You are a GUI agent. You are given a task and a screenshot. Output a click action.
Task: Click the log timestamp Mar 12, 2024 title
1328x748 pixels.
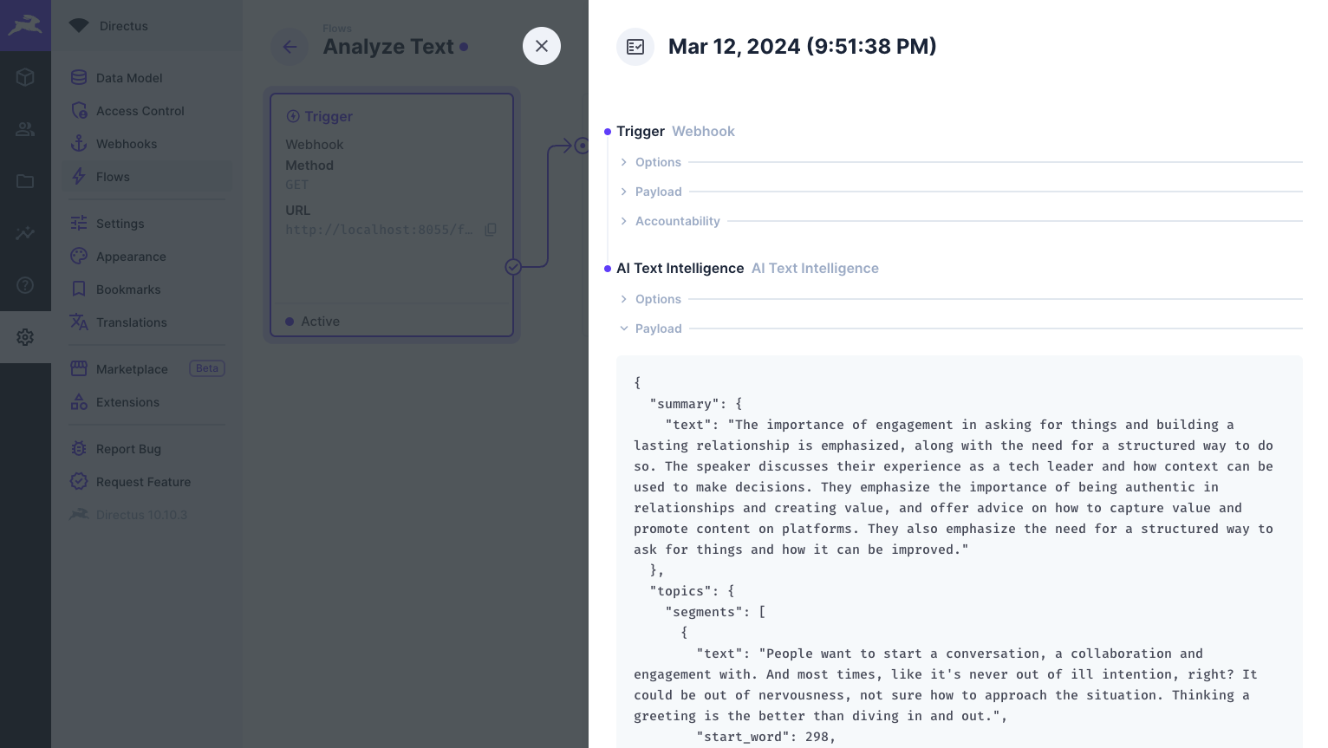802,46
